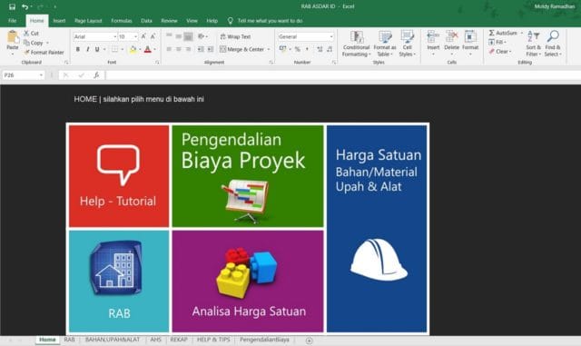Click the Help - Tutorial red tile
The image size is (581, 346).
119,176
